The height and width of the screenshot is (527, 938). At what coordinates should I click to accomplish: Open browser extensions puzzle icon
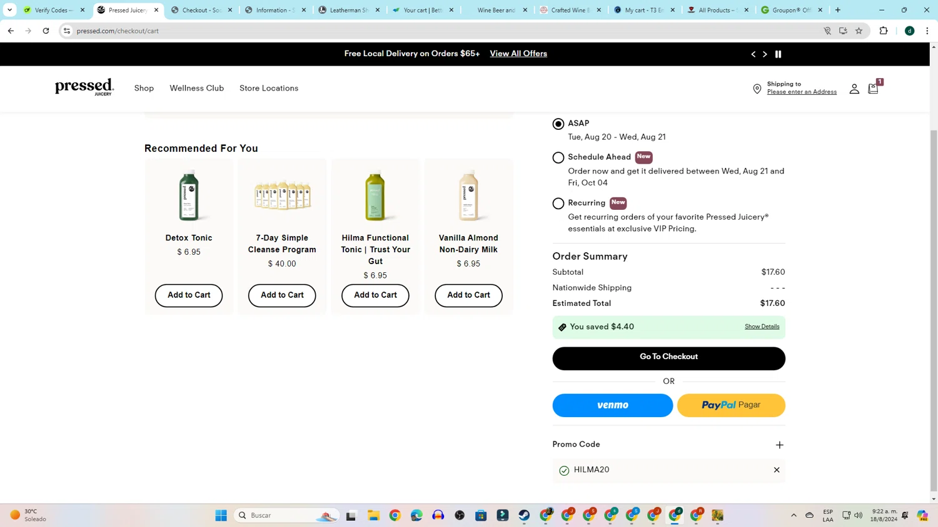click(884, 31)
